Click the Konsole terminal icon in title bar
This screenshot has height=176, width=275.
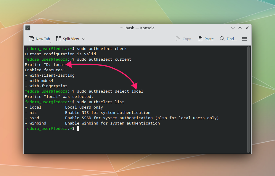28,28
